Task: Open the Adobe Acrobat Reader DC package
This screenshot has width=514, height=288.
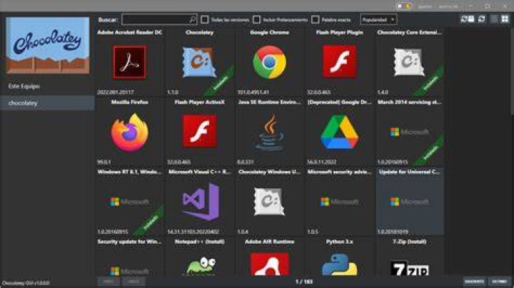Action: click(129, 62)
